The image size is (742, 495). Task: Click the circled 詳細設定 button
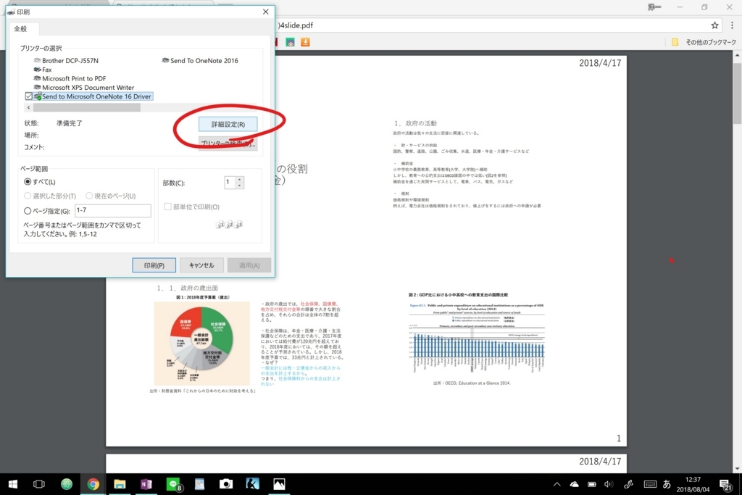(x=227, y=123)
